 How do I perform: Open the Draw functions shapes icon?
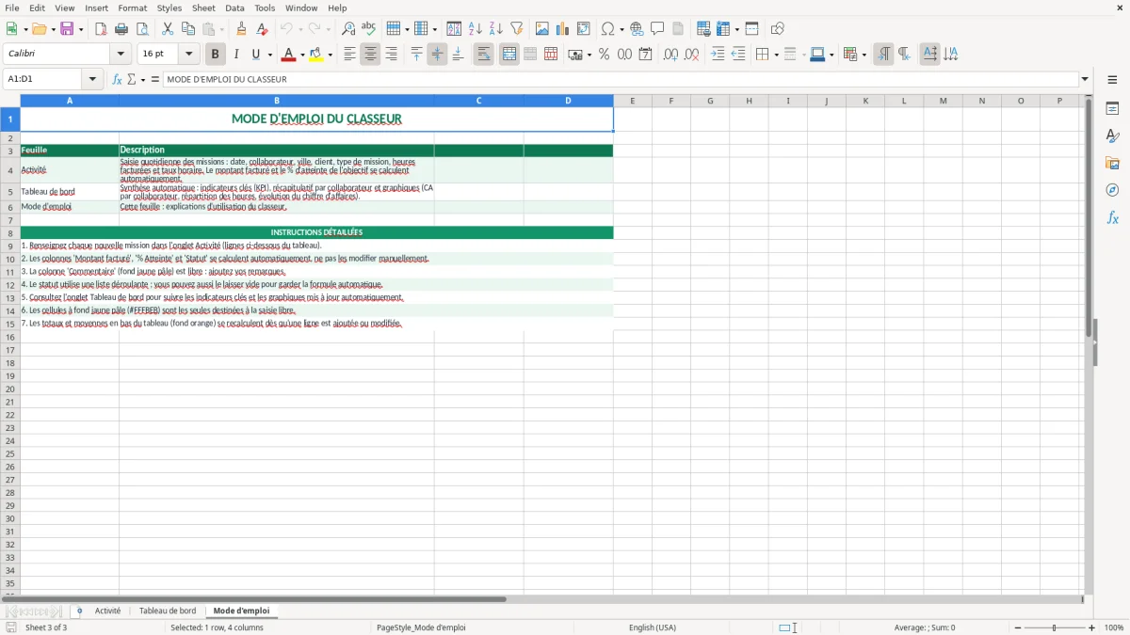(x=778, y=29)
